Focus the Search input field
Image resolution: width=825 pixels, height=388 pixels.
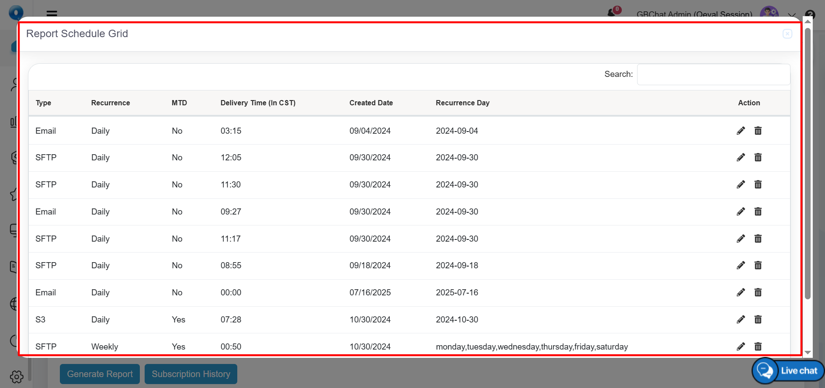[x=714, y=74]
